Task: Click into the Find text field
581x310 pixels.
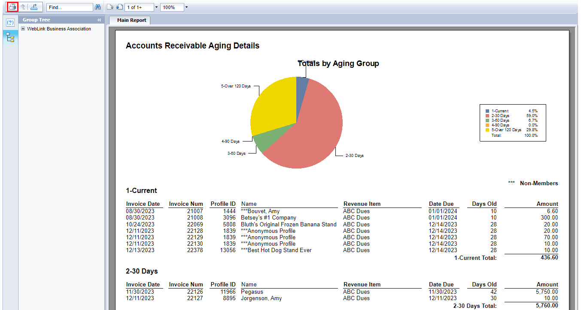Action: 70,7
